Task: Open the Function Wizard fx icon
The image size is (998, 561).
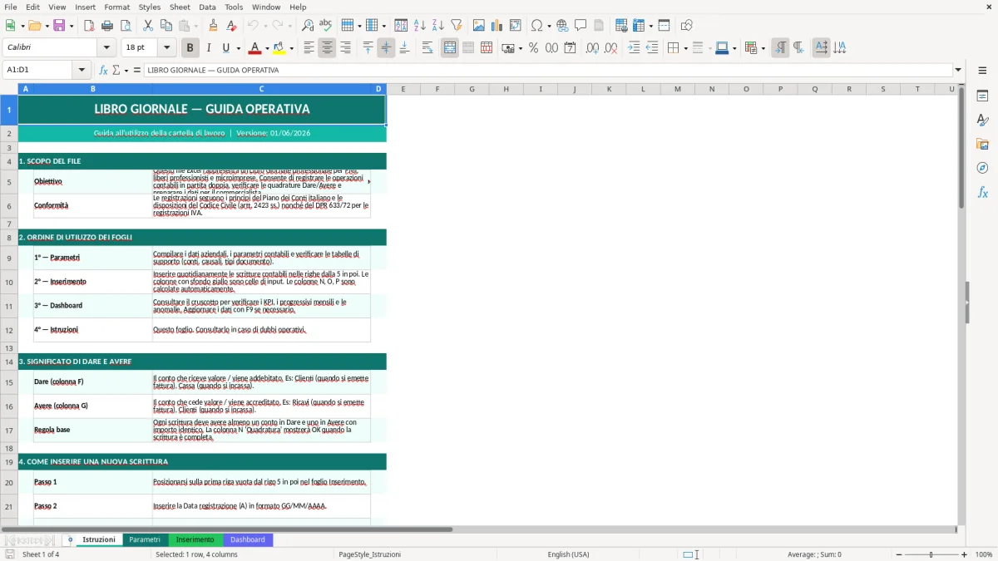Action: click(x=104, y=70)
